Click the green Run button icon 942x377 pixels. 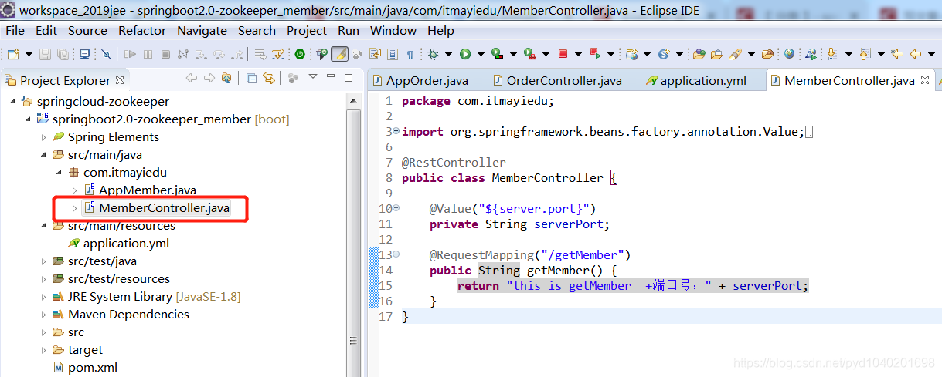(x=464, y=54)
